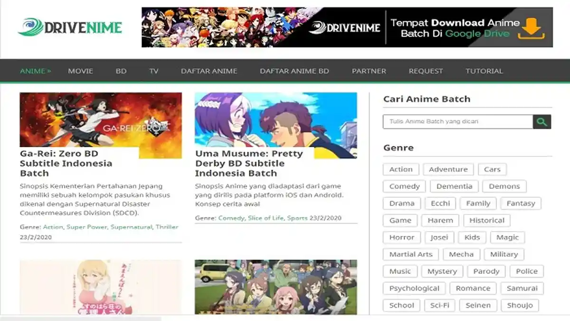The height and width of the screenshot is (321, 570).
Task: Open the group of girls anime thumbnail
Action: coord(276,287)
